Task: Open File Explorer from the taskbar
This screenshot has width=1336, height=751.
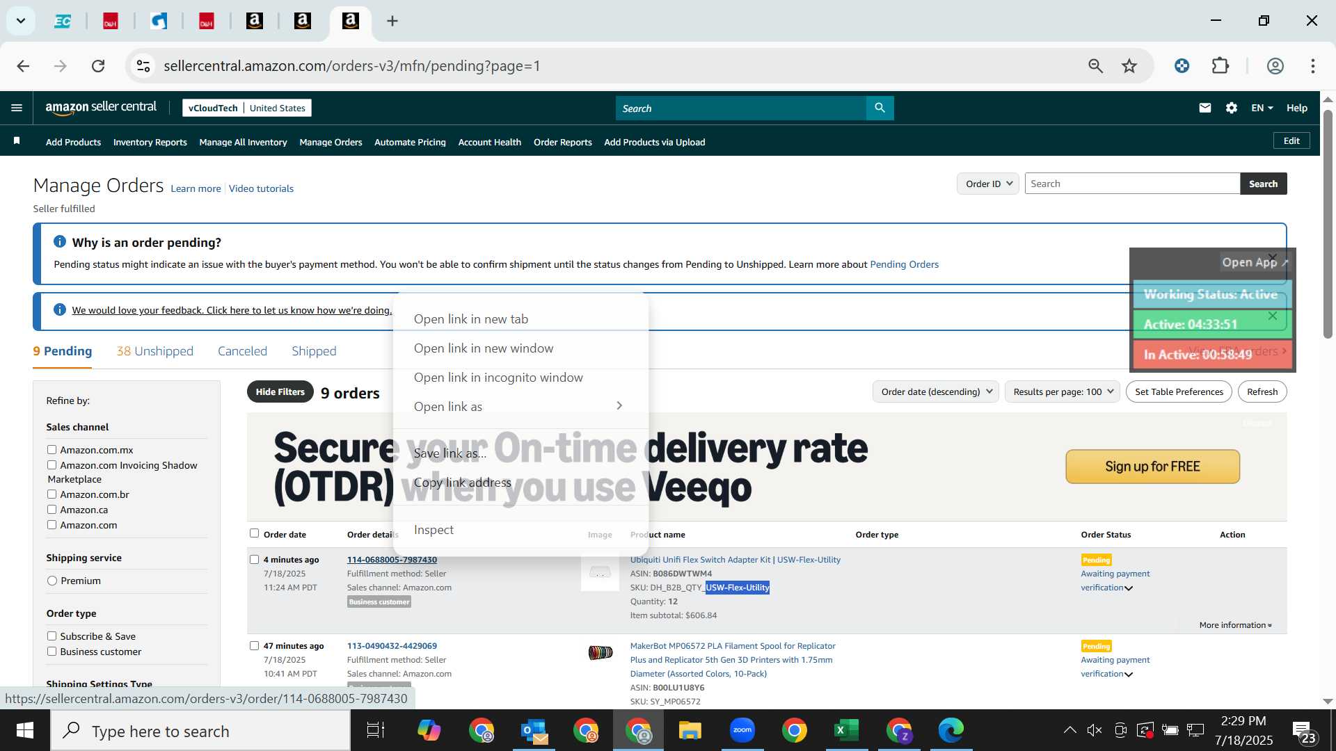Action: click(690, 730)
